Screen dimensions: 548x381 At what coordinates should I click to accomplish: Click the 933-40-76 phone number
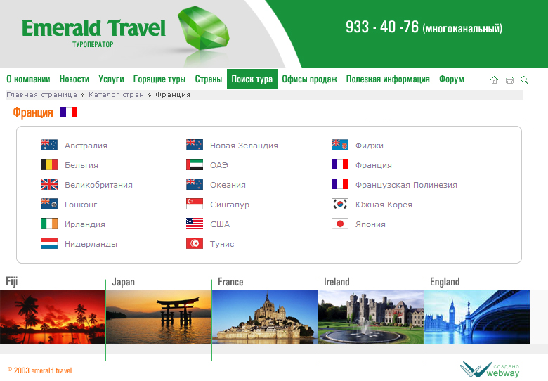pyautogui.click(x=381, y=27)
